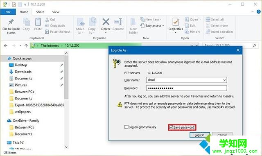262x156 pixels.
Task: Click Invert selection in ribbon
Action: (x=219, y=32)
